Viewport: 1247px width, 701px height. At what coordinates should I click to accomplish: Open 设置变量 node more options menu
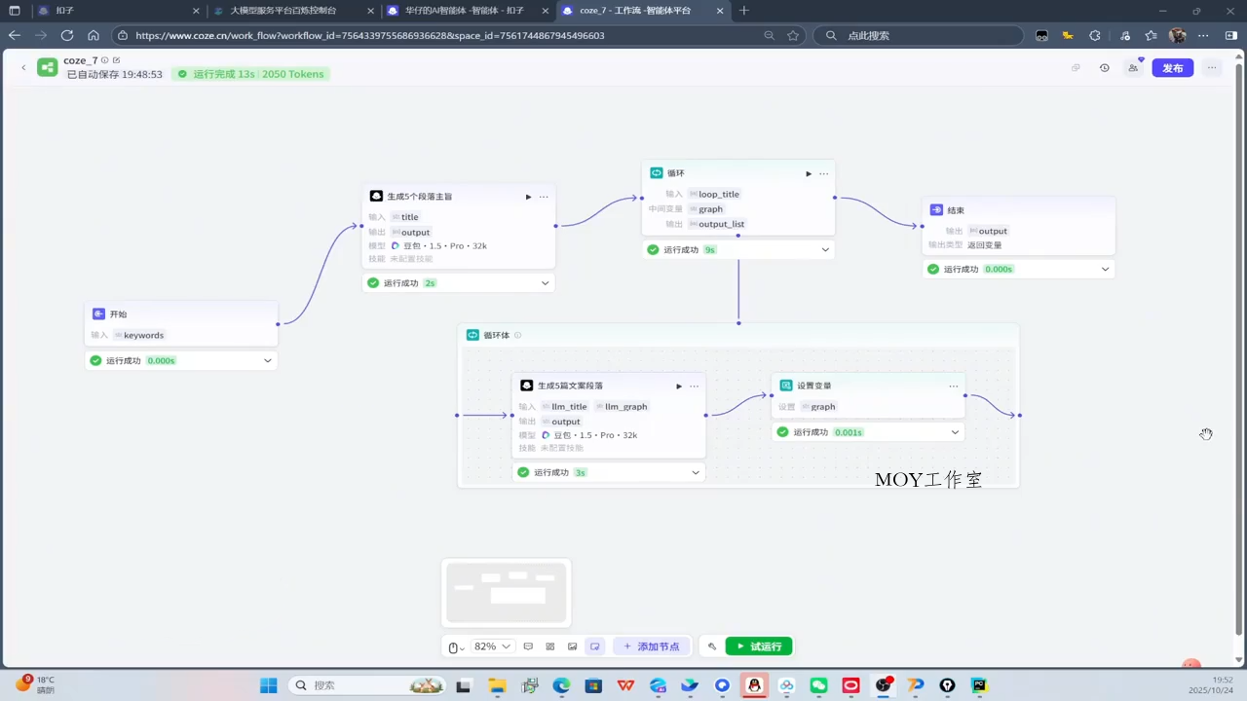coord(953,386)
